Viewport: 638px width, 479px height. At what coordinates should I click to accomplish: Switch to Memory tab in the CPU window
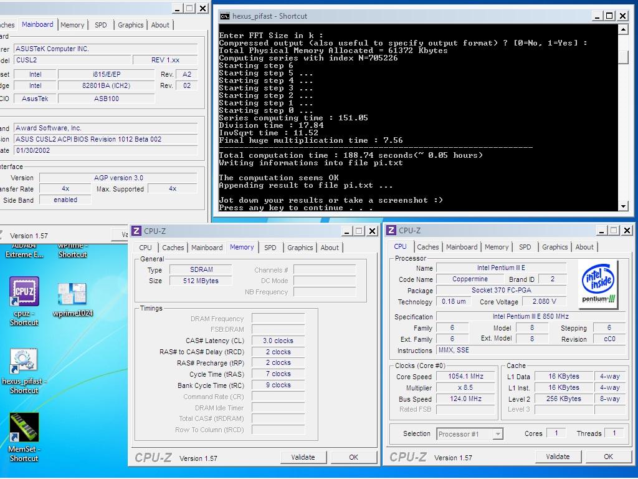point(497,247)
